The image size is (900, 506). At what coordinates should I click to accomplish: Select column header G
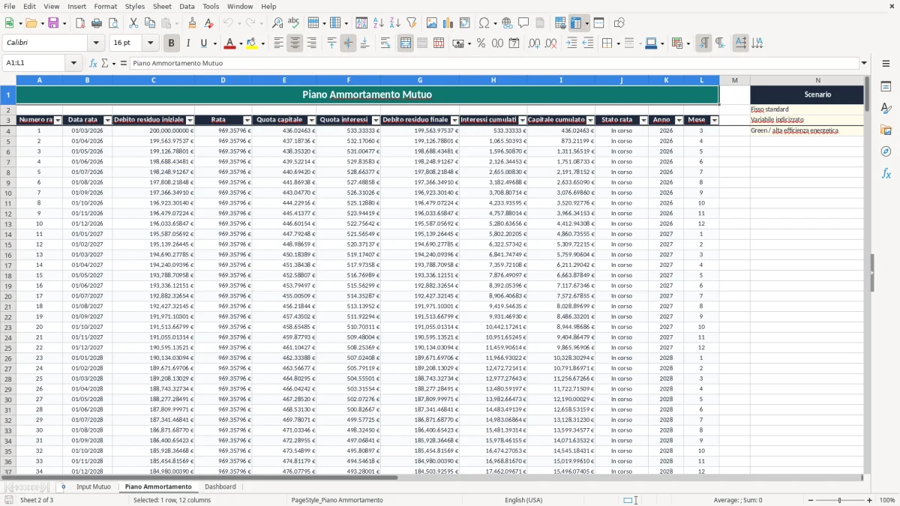[x=419, y=80]
